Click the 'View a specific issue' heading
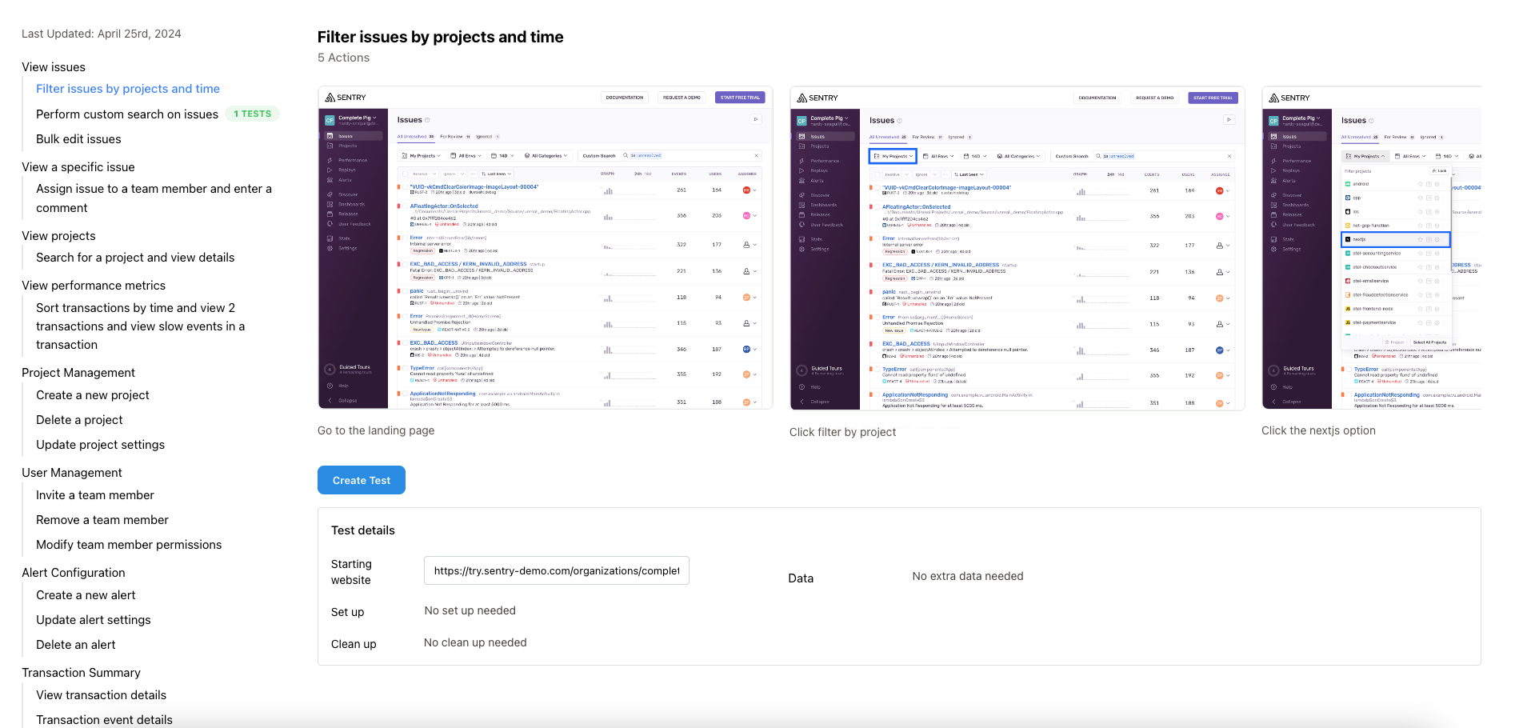This screenshot has height=728, width=1519. pyautogui.click(x=78, y=167)
